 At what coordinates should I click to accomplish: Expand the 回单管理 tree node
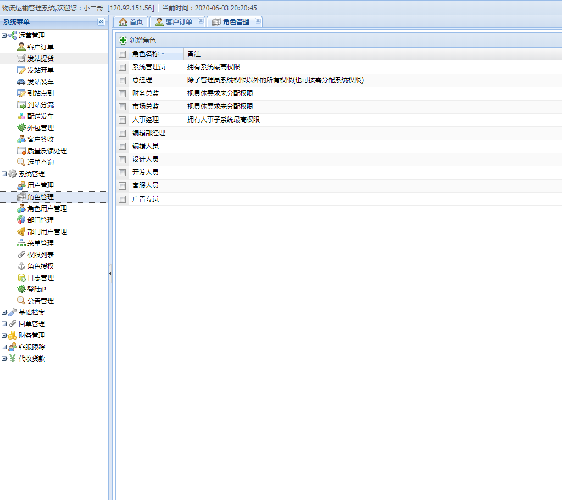[x=4, y=324]
